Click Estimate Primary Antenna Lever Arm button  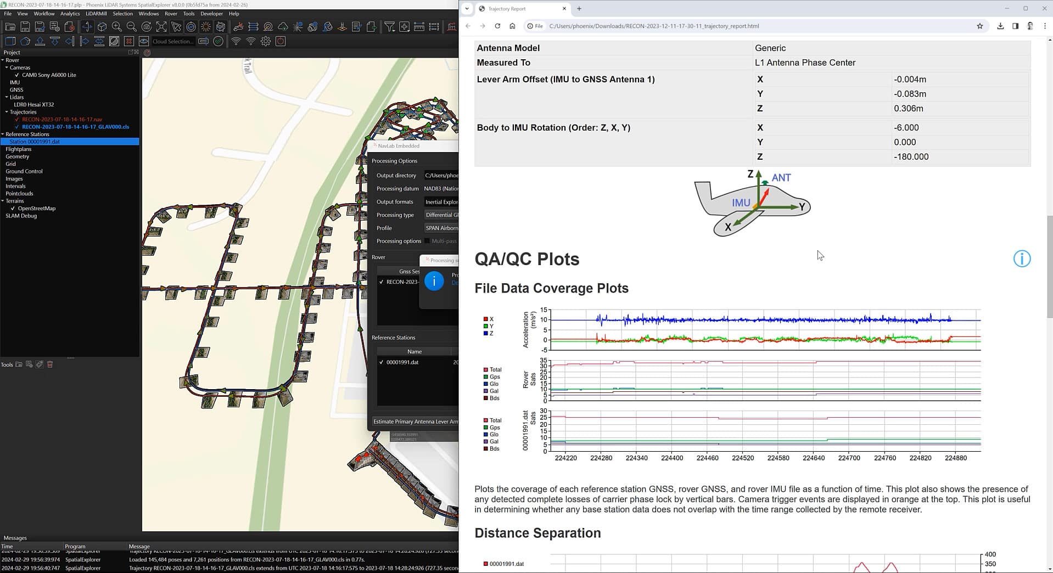pyautogui.click(x=416, y=422)
